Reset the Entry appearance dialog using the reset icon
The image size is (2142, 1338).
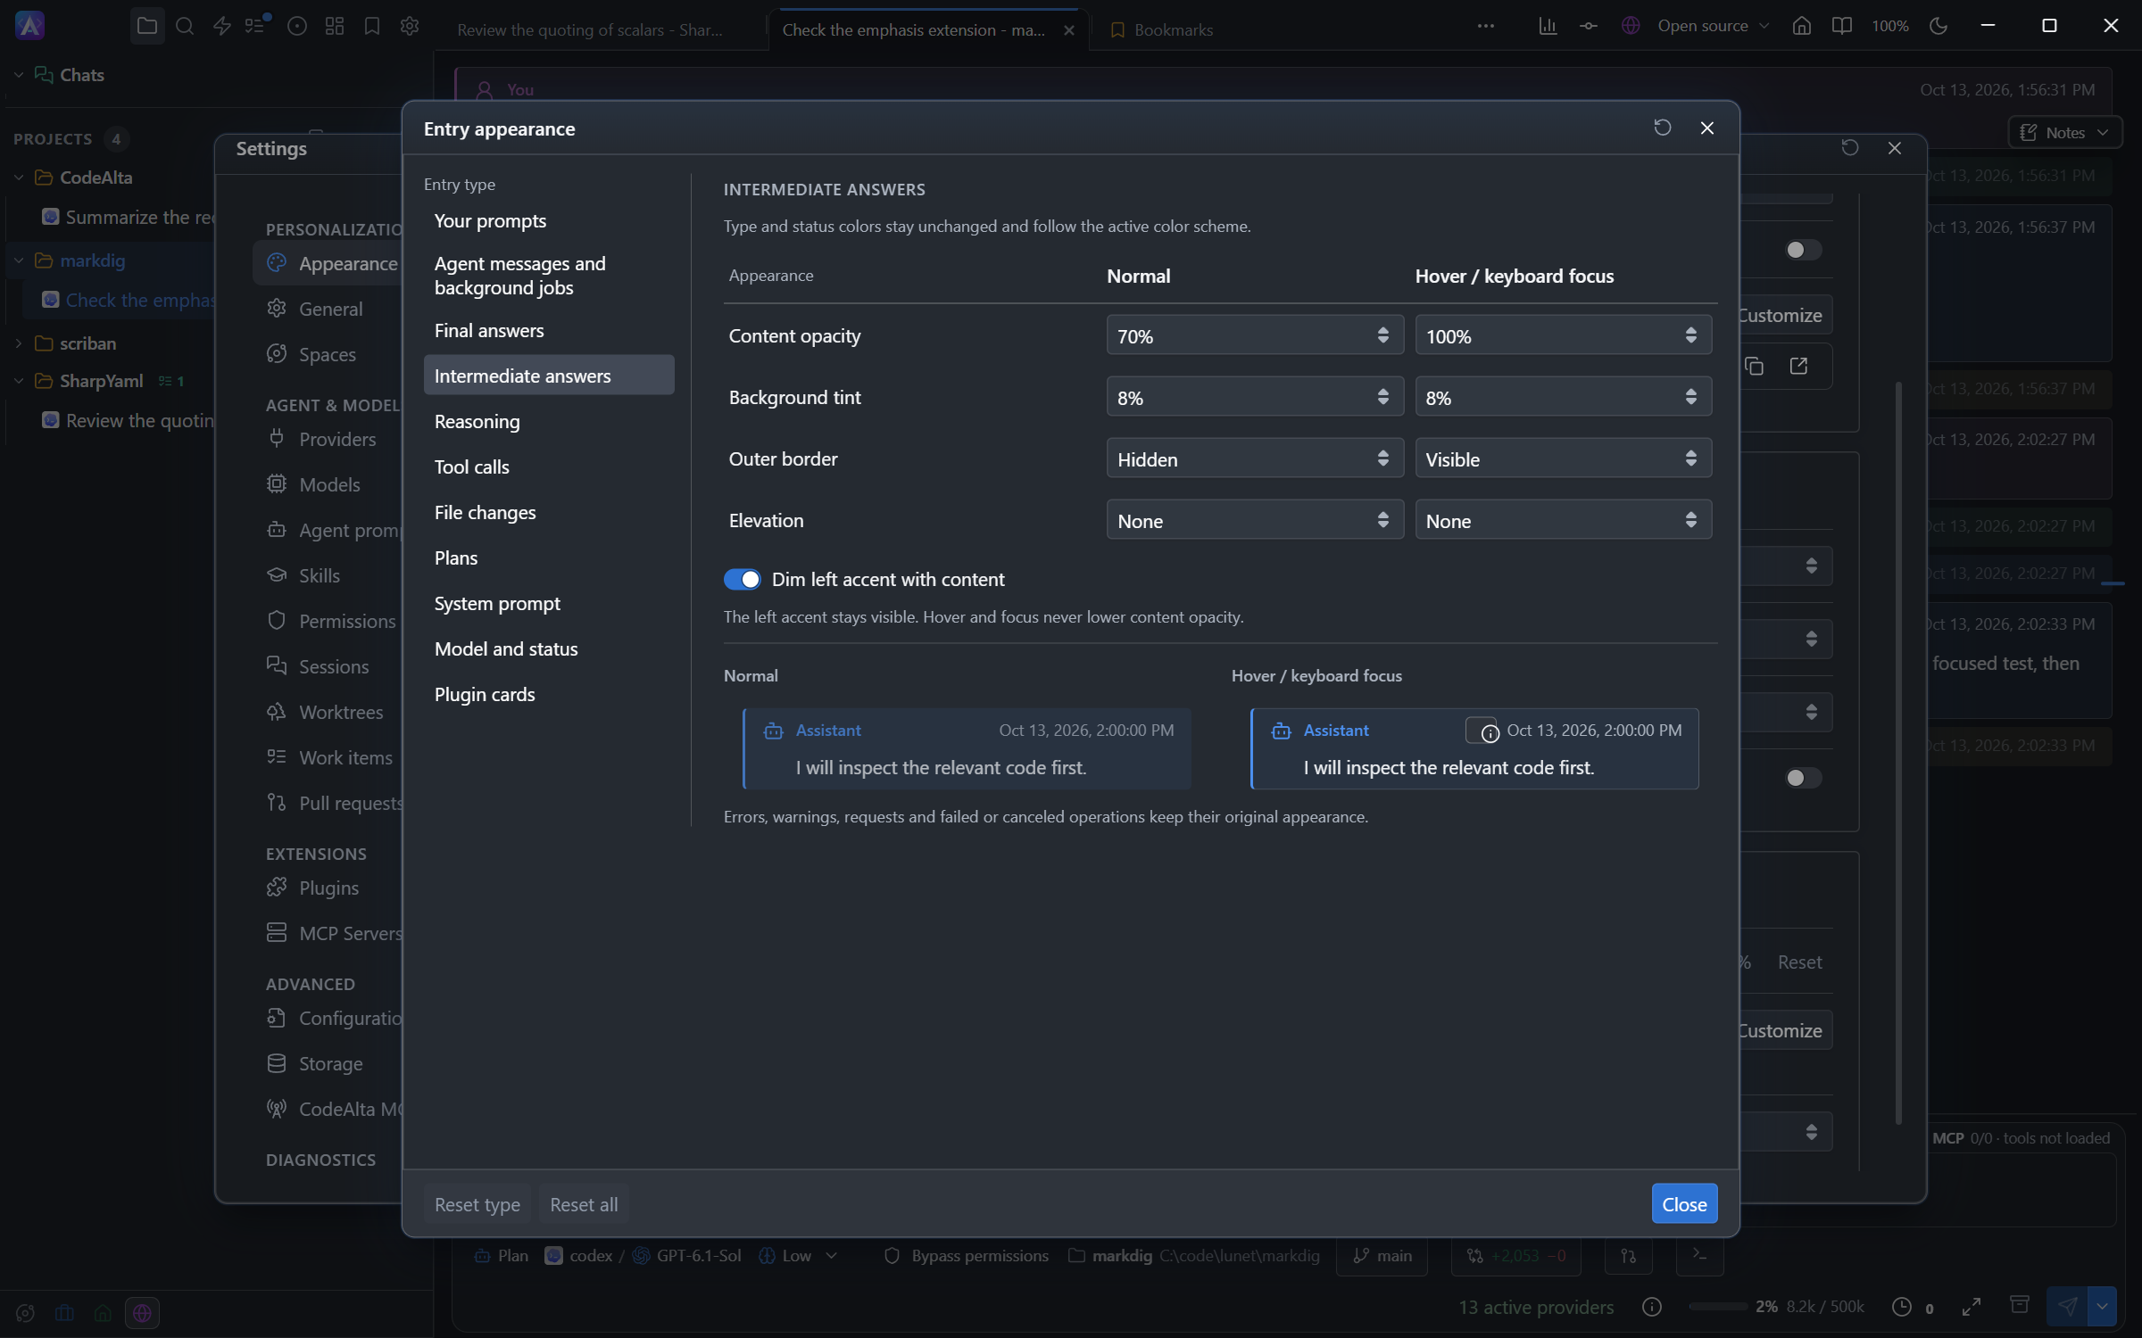pyautogui.click(x=1662, y=128)
